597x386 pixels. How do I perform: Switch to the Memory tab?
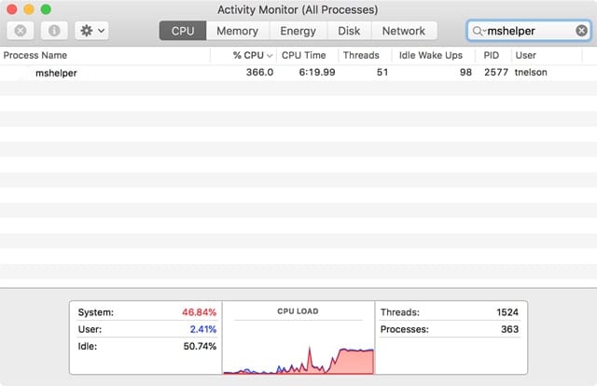coord(237,31)
